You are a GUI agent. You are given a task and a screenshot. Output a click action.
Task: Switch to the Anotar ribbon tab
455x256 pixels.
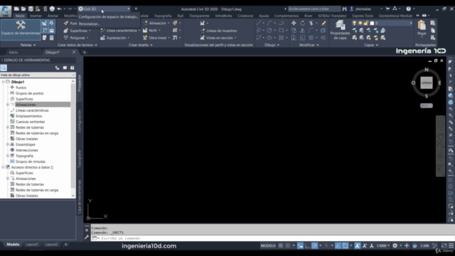click(x=53, y=16)
